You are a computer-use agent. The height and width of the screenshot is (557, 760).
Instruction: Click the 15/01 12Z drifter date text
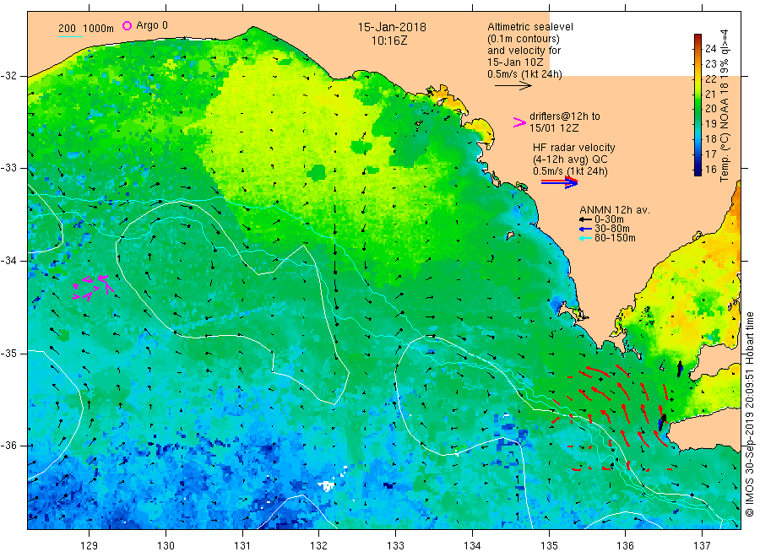[x=554, y=128]
